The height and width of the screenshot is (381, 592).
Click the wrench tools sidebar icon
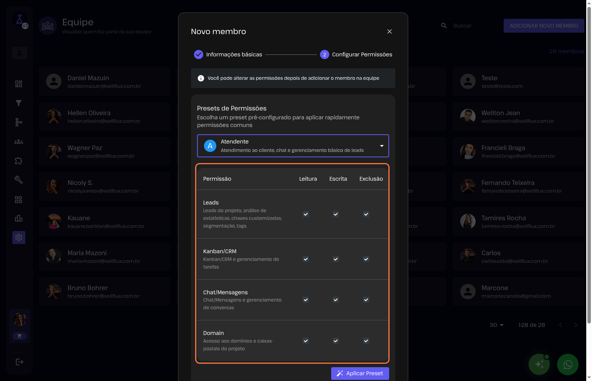pyautogui.click(x=18, y=180)
